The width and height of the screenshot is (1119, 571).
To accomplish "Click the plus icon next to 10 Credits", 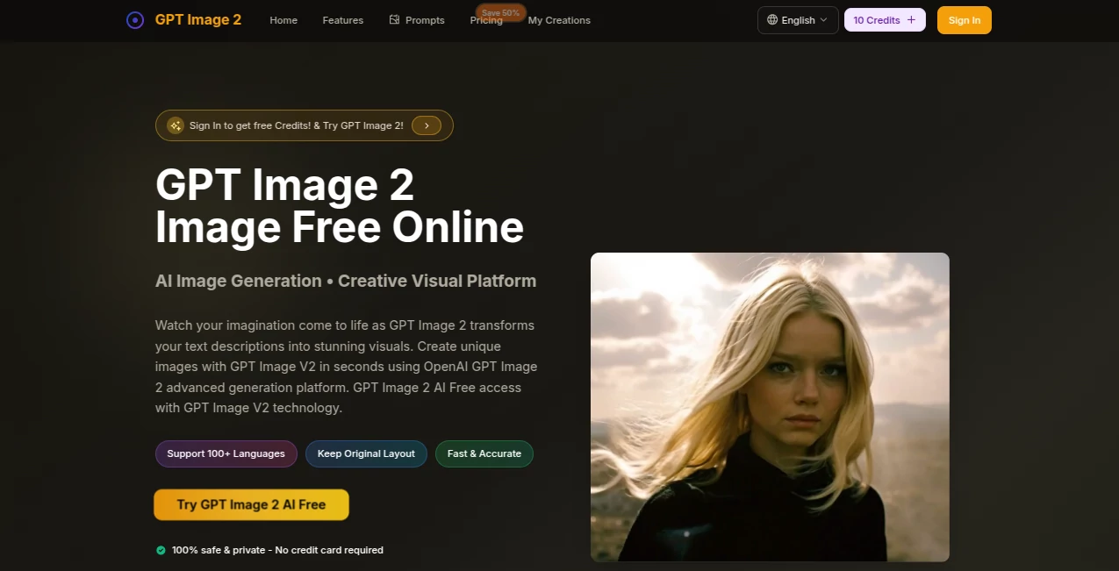I will point(910,19).
